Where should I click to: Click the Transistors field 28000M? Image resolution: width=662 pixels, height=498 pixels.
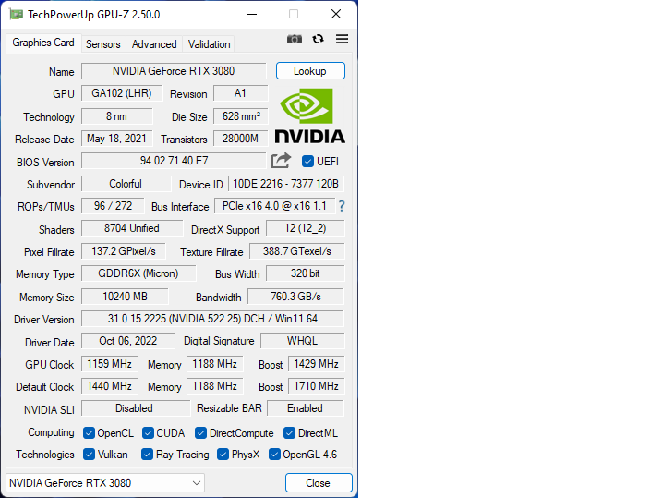(240, 139)
